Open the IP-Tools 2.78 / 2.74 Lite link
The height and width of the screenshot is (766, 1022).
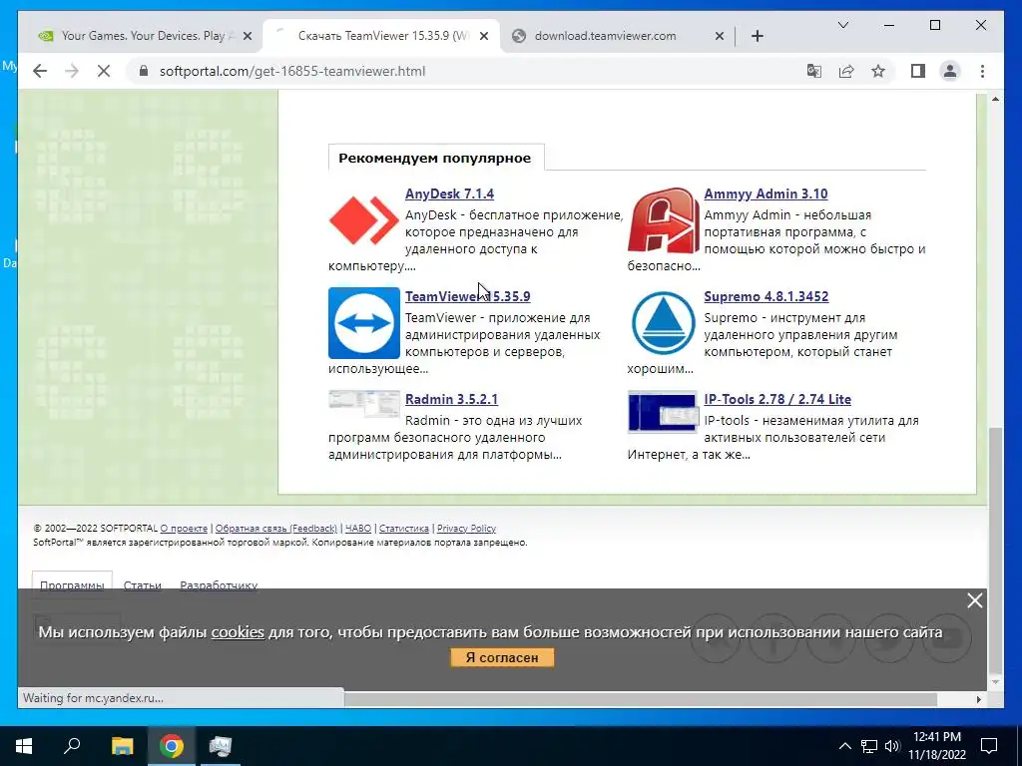pos(776,399)
